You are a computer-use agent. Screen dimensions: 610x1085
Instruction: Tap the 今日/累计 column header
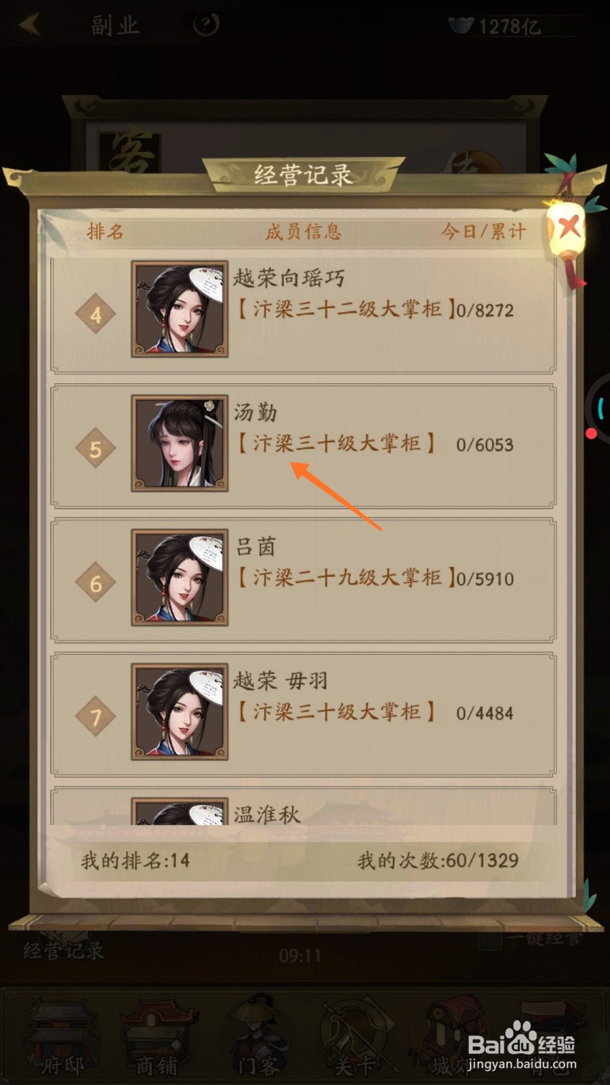483,231
